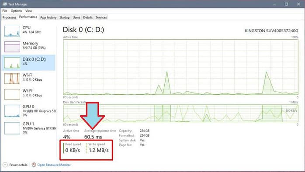Click the 0 KB/s read speed value

click(x=73, y=150)
